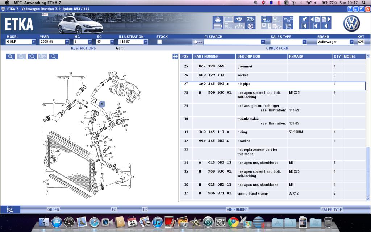Zoom out of the illustration

click(21, 57)
